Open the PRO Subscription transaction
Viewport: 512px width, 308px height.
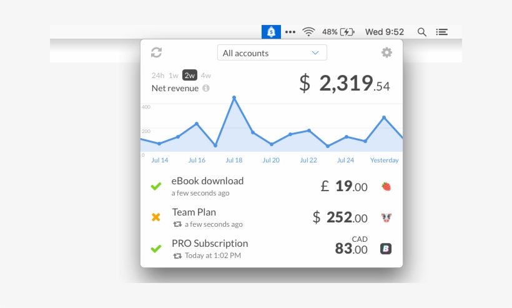272,249
